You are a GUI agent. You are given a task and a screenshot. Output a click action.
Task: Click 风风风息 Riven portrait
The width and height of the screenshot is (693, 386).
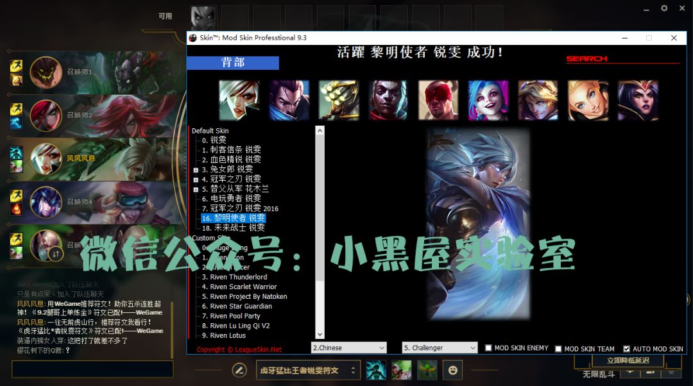46,158
